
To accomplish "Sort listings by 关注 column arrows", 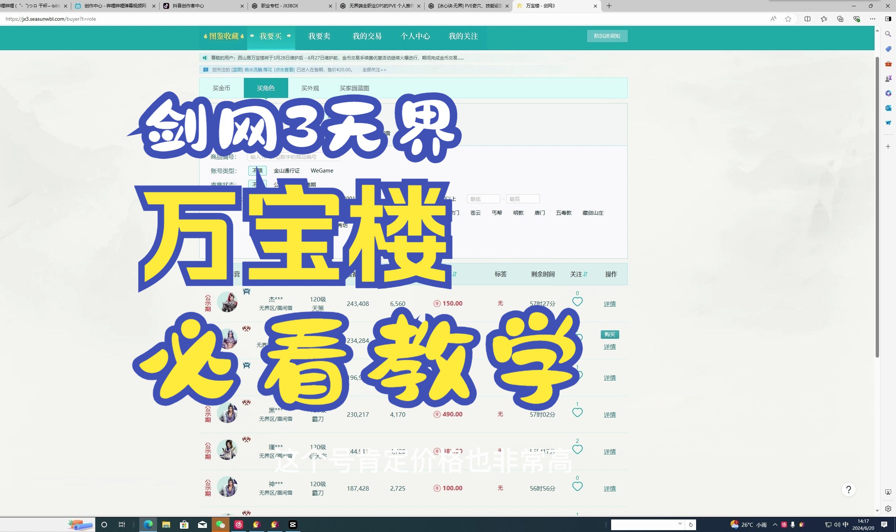I will coord(585,274).
